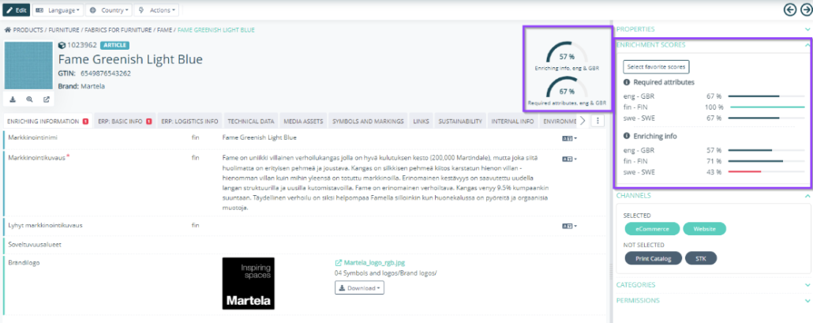Expand the Categories panel
The width and height of the screenshot is (813, 323).
tap(713, 284)
